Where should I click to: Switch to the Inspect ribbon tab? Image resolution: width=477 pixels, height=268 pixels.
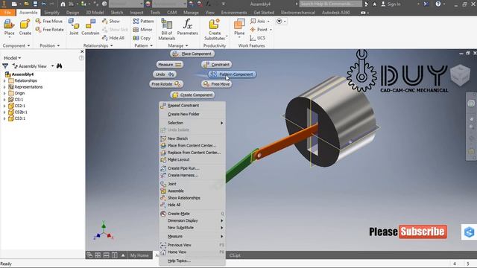pos(136,13)
